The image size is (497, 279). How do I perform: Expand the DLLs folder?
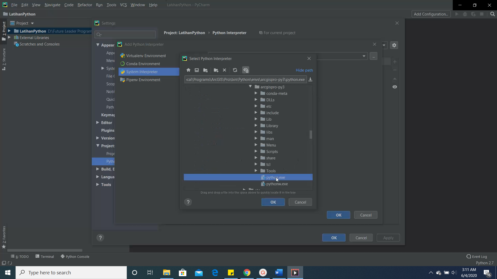point(256,100)
